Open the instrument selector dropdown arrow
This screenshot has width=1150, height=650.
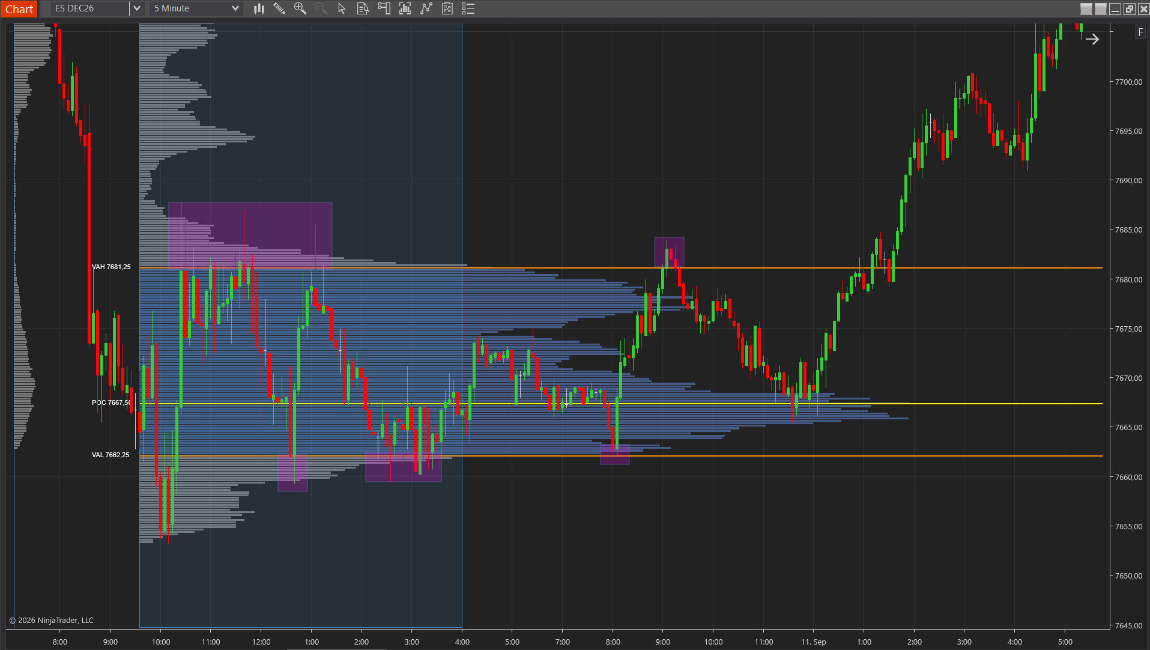[x=137, y=8]
